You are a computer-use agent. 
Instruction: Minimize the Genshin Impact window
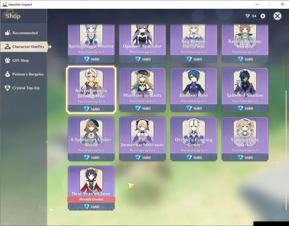[257, 4]
